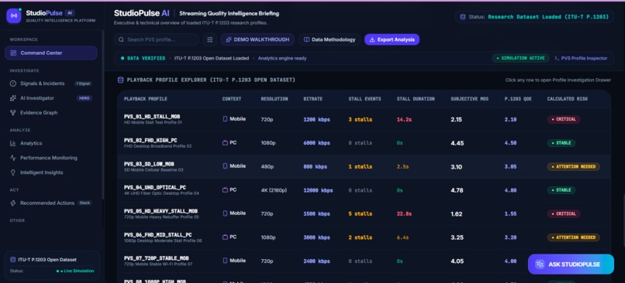625x283 pixels.
Task: Sort by Bitrate column header
Action: (x=313, y=99)
